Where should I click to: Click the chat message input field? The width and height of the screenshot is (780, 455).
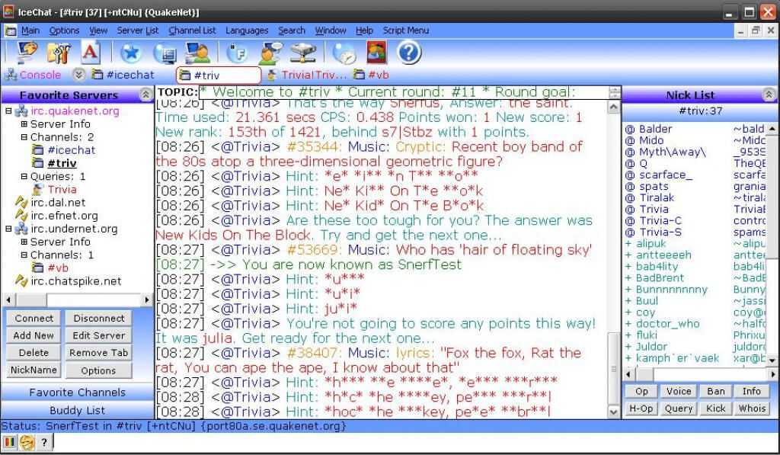point(415,442)
